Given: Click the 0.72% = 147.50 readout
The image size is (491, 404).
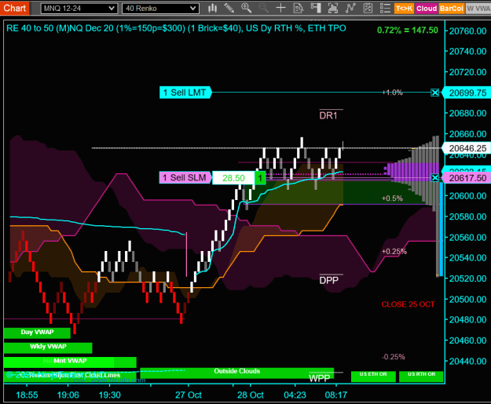Looking at the screenshot, I should (x=408, y=31).
